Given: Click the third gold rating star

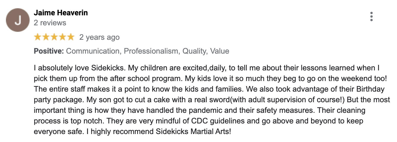Looking at the screenshot, I should [x=54, y=37].
